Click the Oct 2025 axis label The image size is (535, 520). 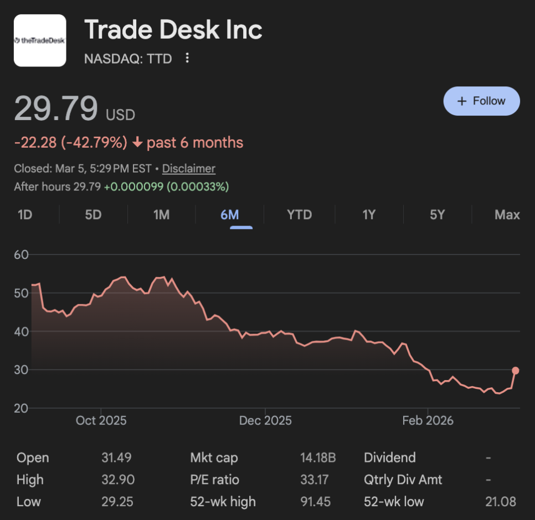[x=101, y=421]
